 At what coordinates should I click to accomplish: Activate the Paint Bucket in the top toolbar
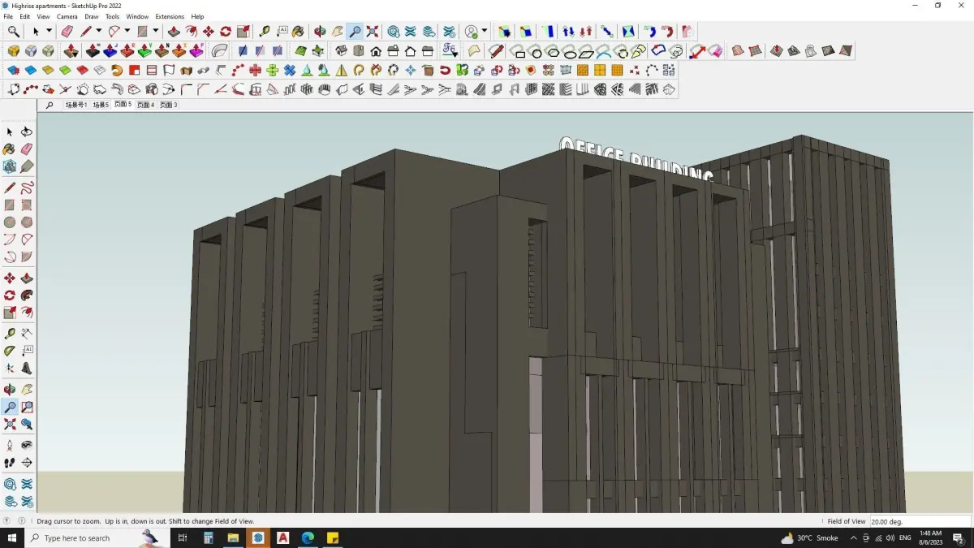click(x=299, y=32)
